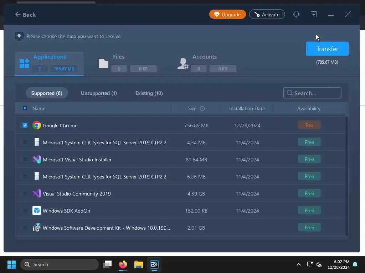Switch to the Unsupported (1) tab

click(99, 93)
